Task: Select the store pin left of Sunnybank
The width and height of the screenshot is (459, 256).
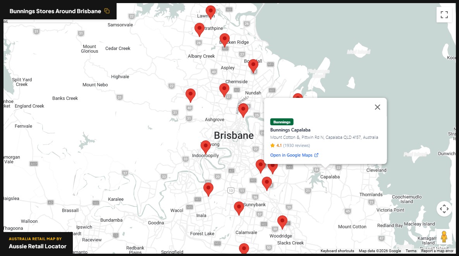Action: tap(239, 208)
